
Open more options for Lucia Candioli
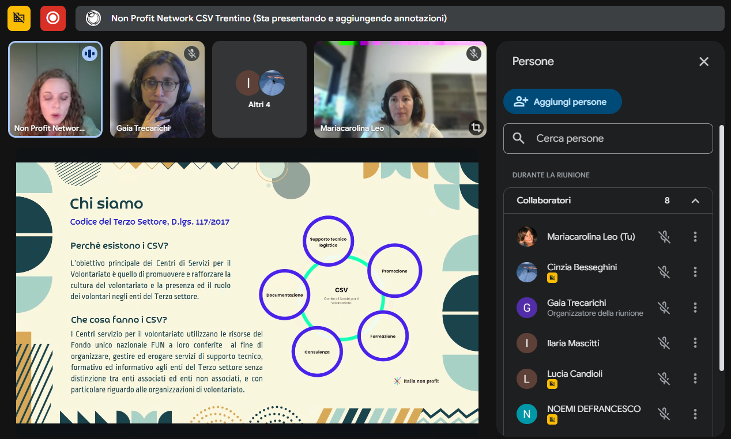coord(695,379)
